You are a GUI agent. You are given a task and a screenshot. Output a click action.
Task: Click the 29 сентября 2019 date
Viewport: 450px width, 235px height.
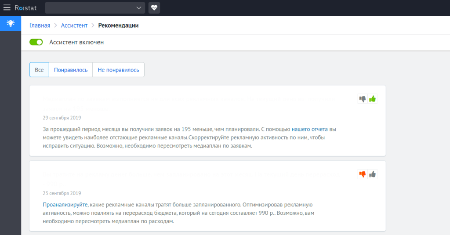point(62,118)
